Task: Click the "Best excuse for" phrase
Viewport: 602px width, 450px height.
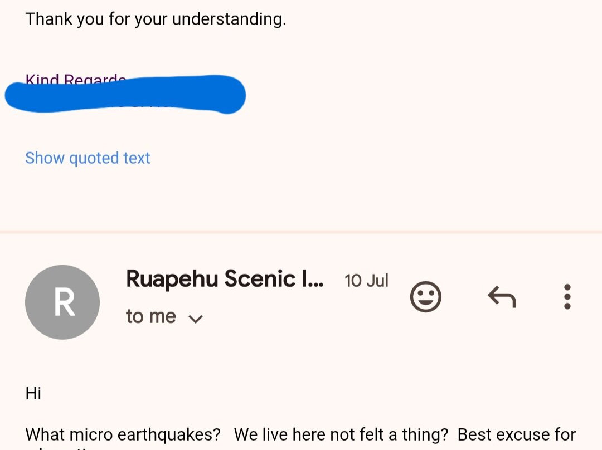Action: (517, 434)
